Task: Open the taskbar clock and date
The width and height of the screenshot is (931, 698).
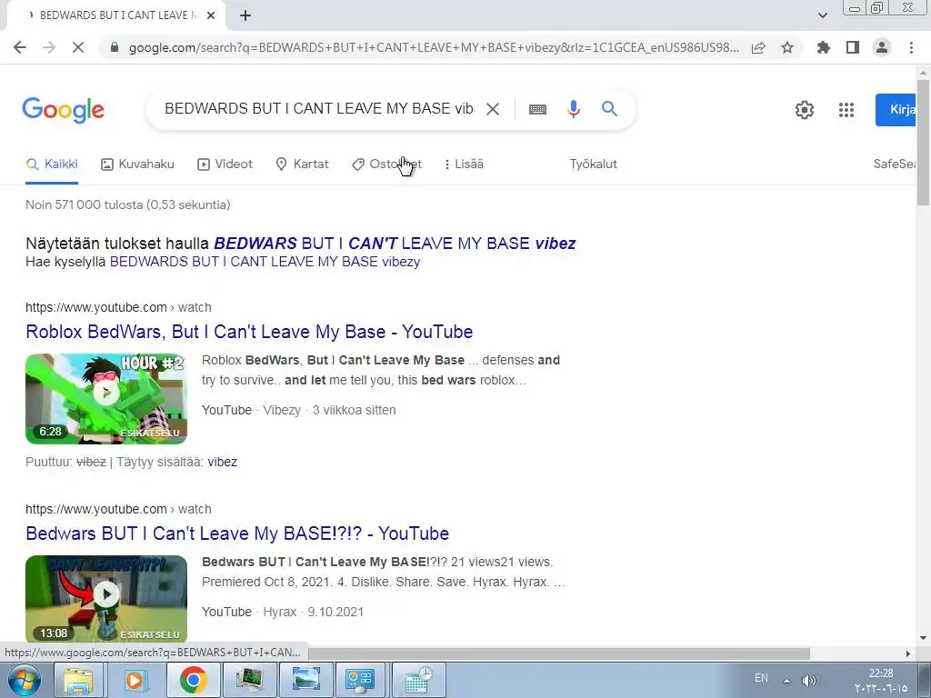Action: [x=881, y=681]
